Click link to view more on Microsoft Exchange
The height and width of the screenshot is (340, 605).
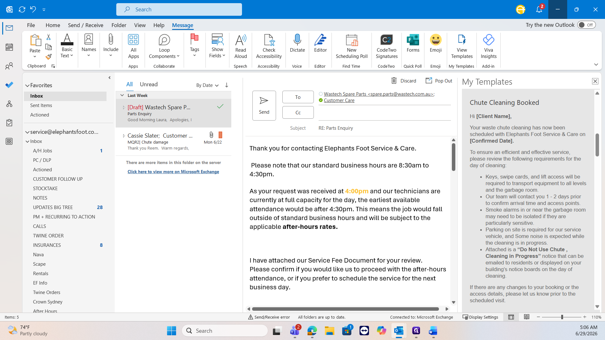(x=173, y=172)
